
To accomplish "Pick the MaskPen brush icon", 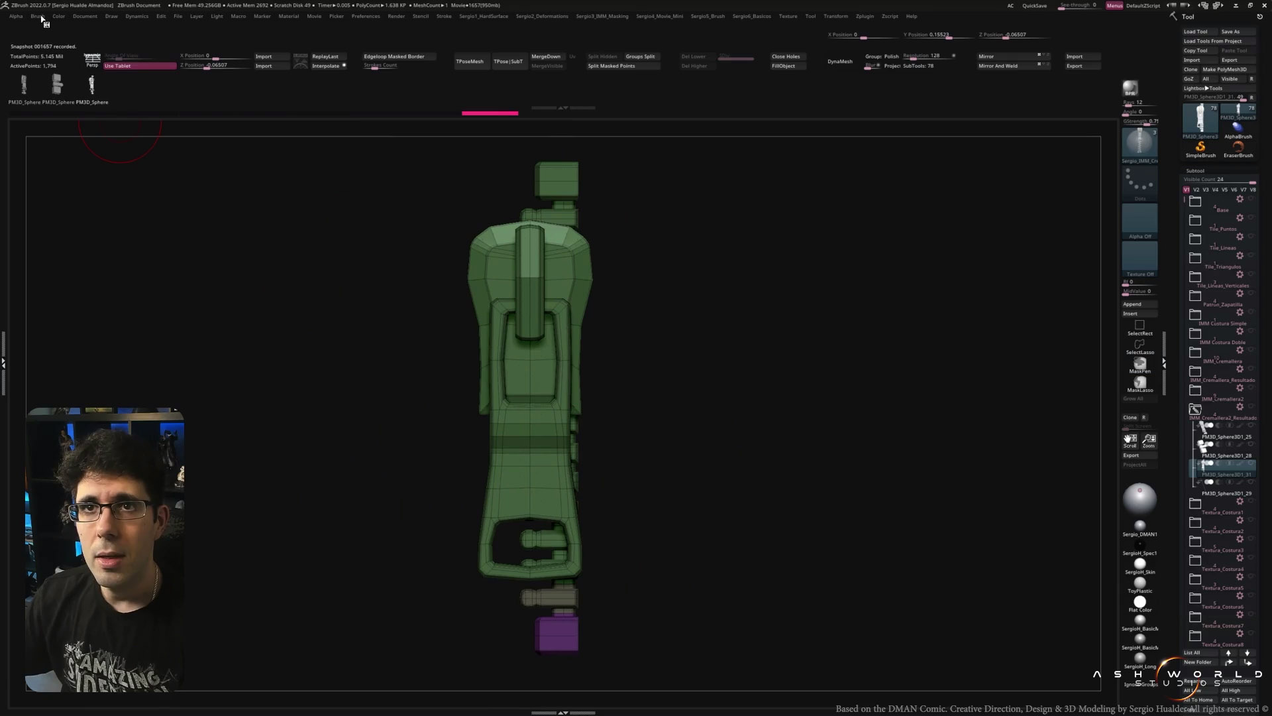I will 1139,363.
